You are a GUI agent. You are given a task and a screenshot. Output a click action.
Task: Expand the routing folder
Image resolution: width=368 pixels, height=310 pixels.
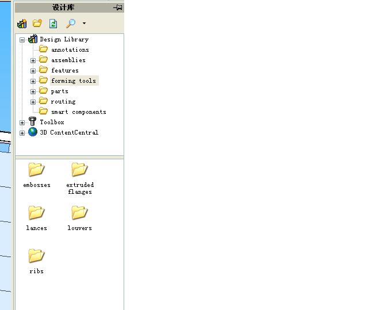coord(33,102)
